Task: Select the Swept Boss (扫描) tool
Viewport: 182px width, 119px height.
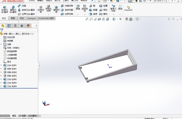Action: click(22, 6)
